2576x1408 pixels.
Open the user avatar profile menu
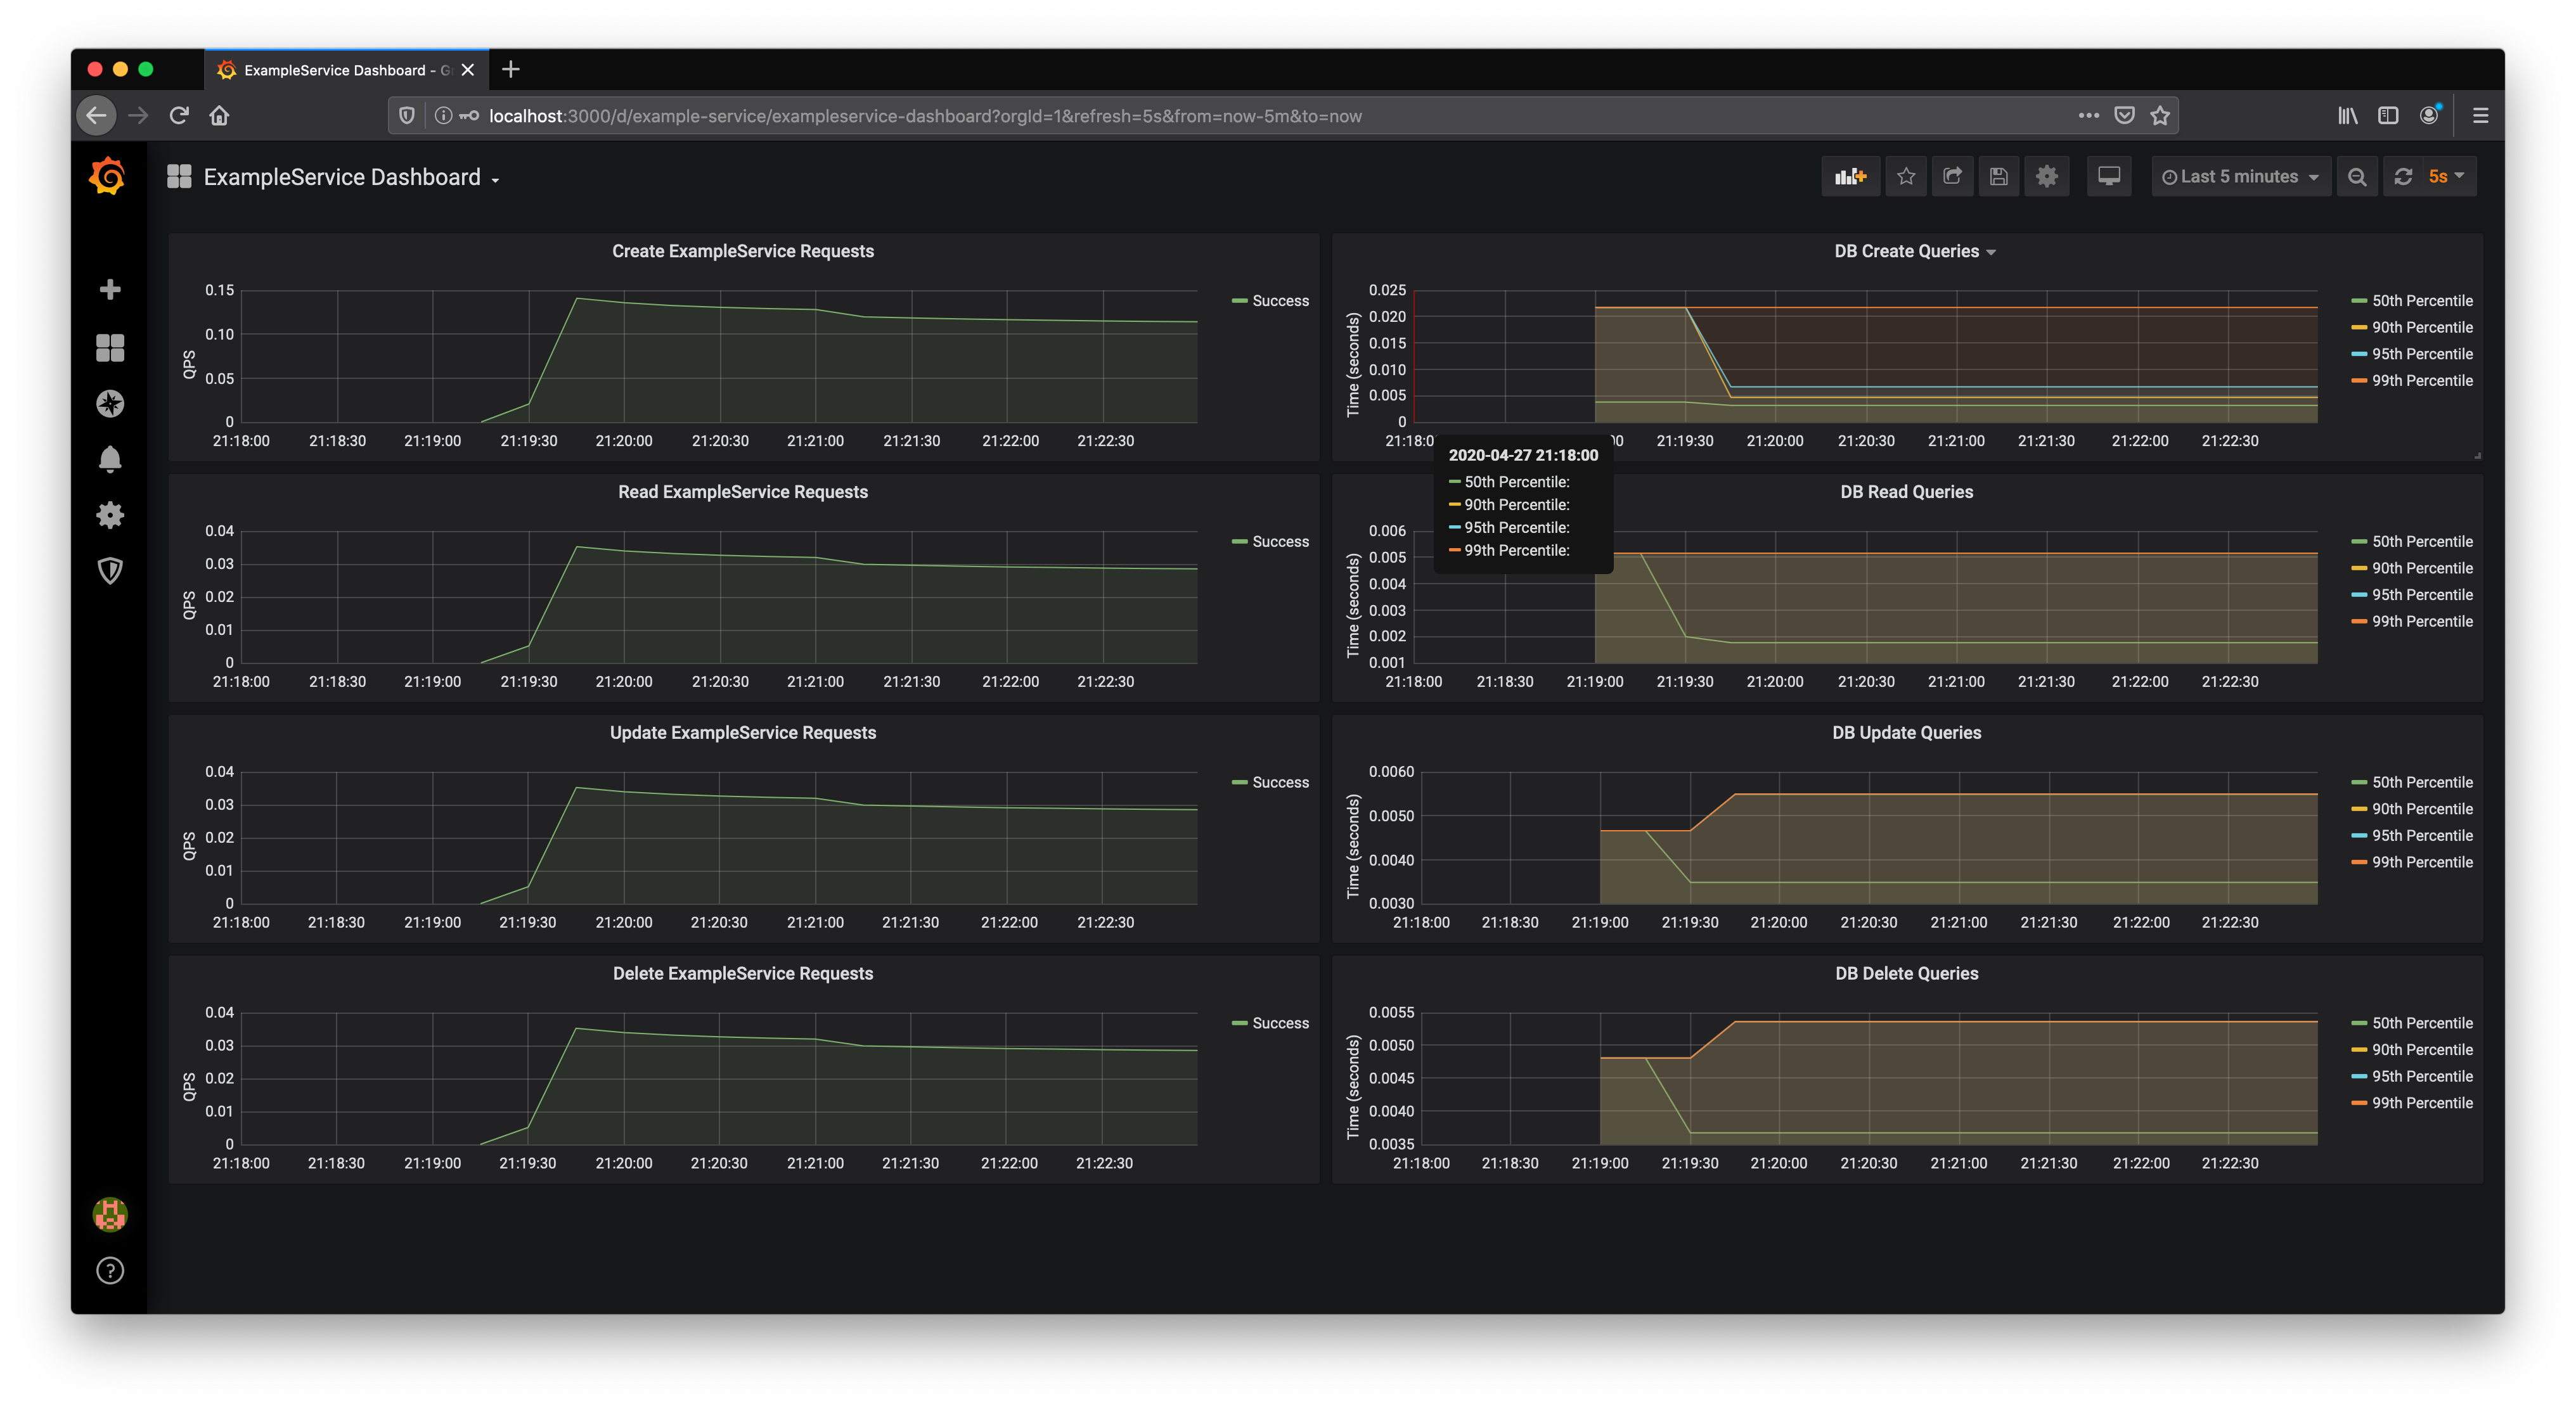pos(110,1215)
